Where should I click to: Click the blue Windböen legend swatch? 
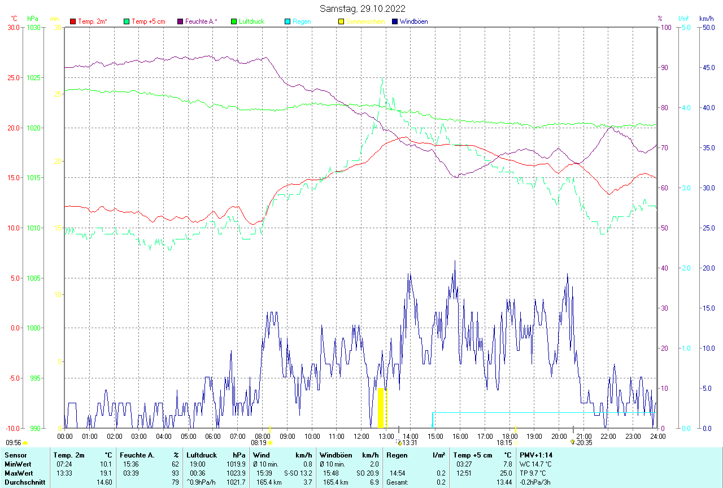(x=395, y=21)
